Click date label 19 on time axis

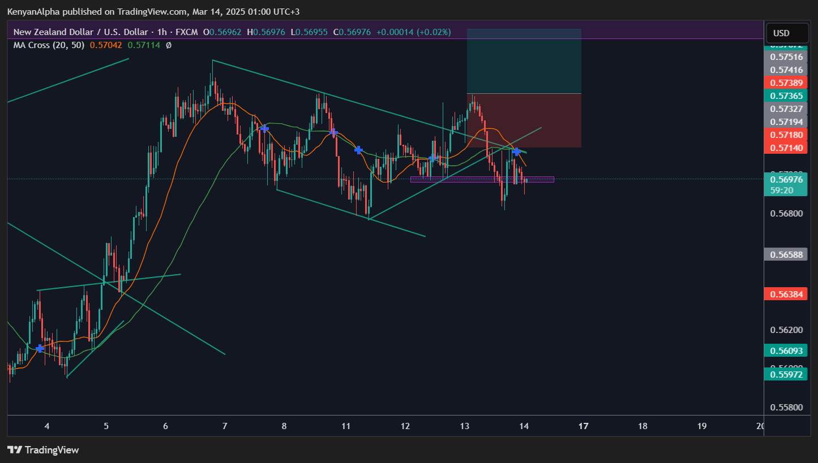702,426
